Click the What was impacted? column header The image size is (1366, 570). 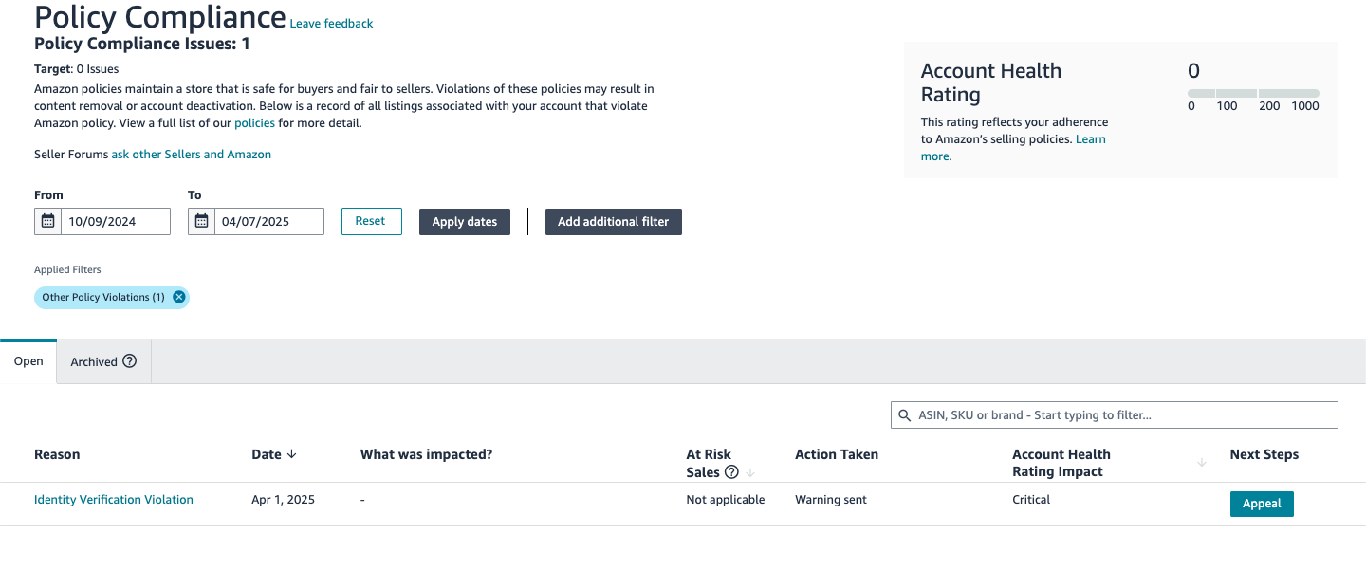point(427,454)
